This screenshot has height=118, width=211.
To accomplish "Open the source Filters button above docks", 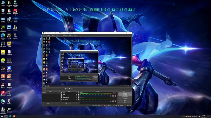I will coord(71,89).
